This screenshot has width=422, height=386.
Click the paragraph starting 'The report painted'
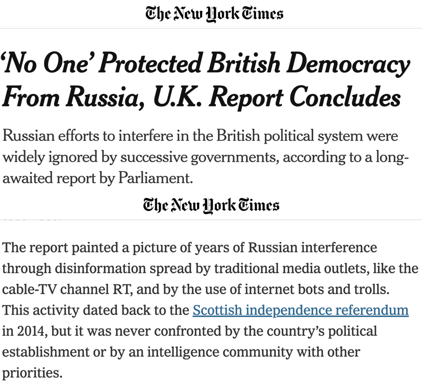(x=210, y=310)
